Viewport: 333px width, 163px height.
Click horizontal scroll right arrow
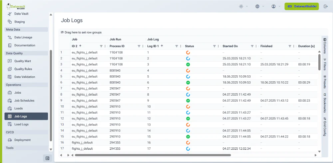[x=316, y=155]
